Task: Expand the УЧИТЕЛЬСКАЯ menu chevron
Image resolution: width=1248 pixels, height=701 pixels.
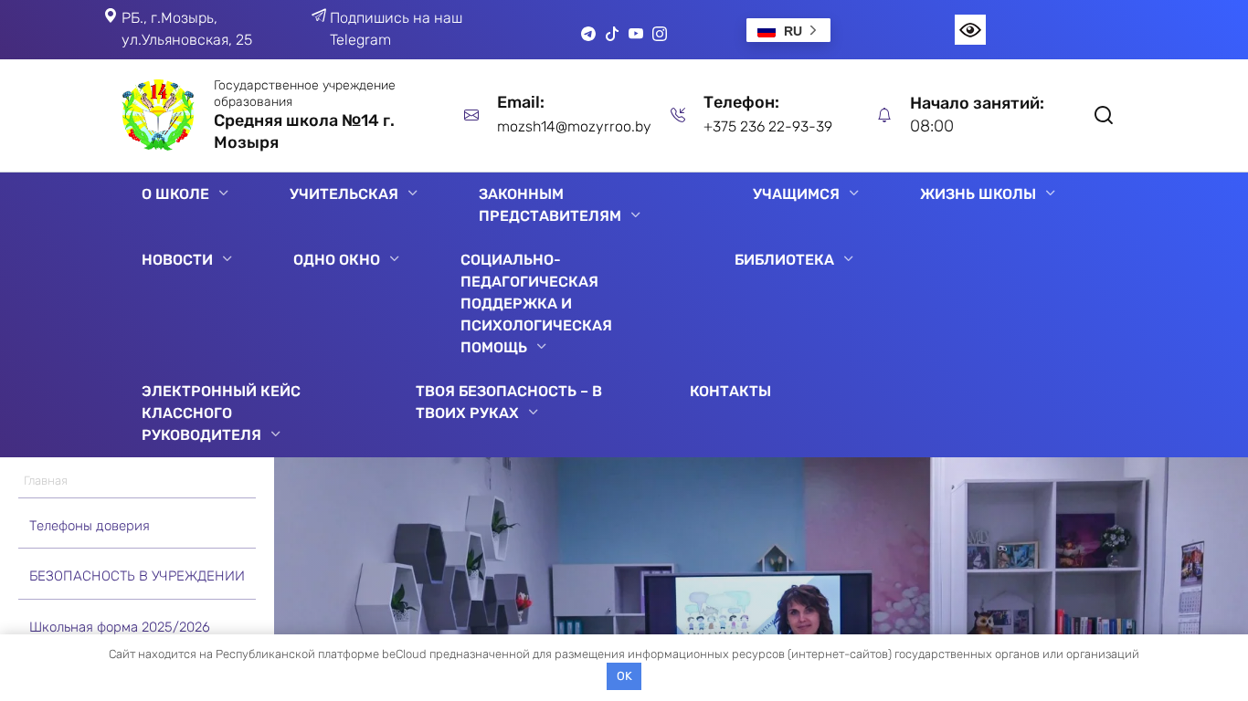Action: (413, 193)
